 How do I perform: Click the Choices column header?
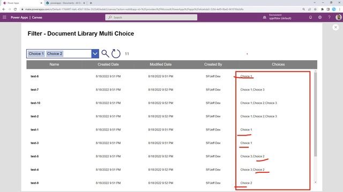278,65
